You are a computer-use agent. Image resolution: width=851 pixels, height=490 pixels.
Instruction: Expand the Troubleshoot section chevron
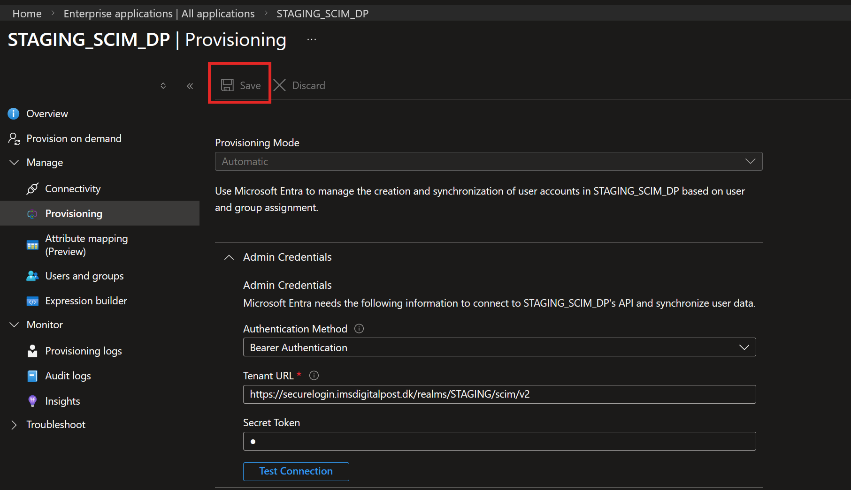pyautogui.click(x=14, y=425)
